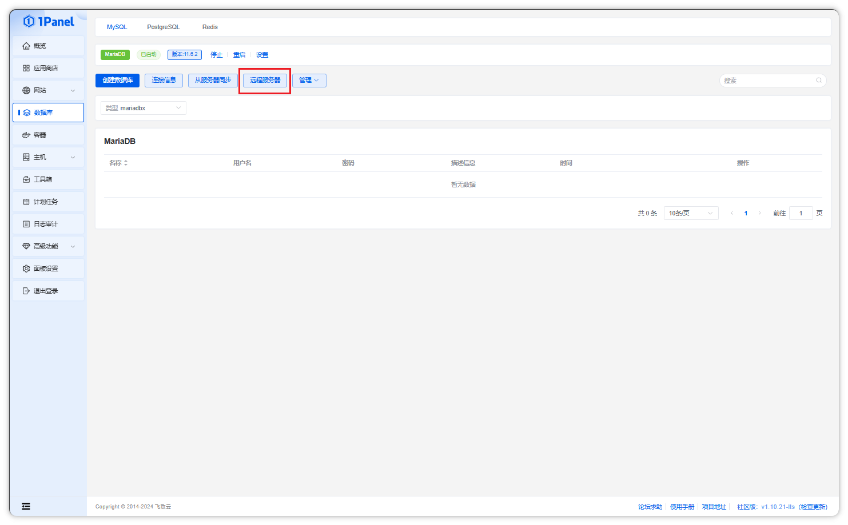
Task: Click the 暂无数据 empty message
Action: pos(463,185)
